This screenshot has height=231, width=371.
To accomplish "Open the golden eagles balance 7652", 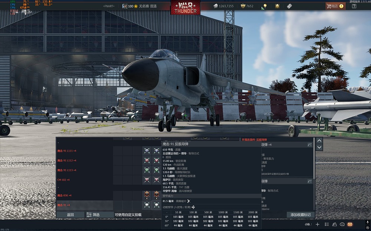I will point(247,6).
